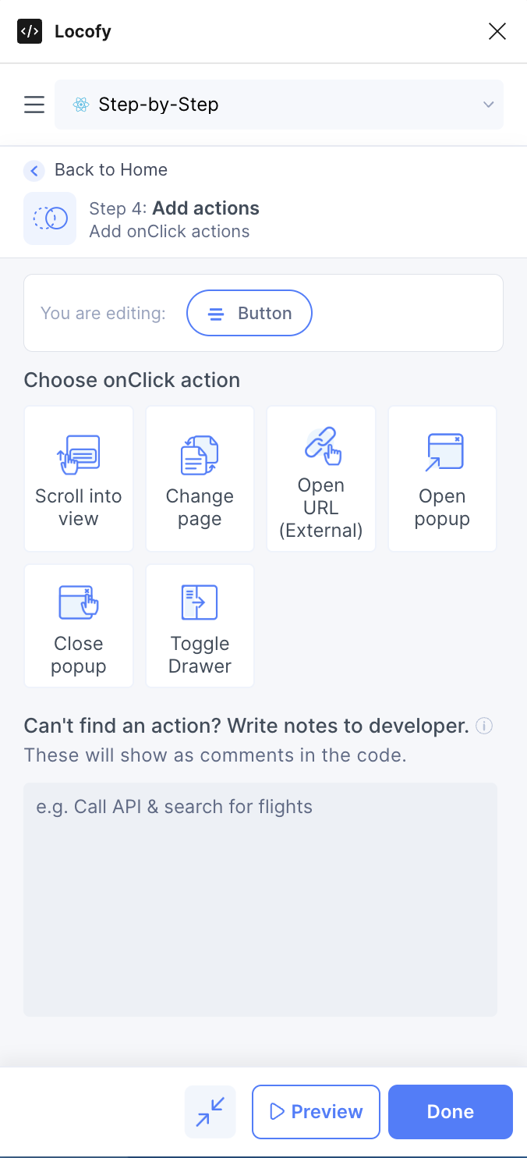The image size is (527, 1158).
Task: Expand the hamburger menu
Action: (x=34, y=104)
